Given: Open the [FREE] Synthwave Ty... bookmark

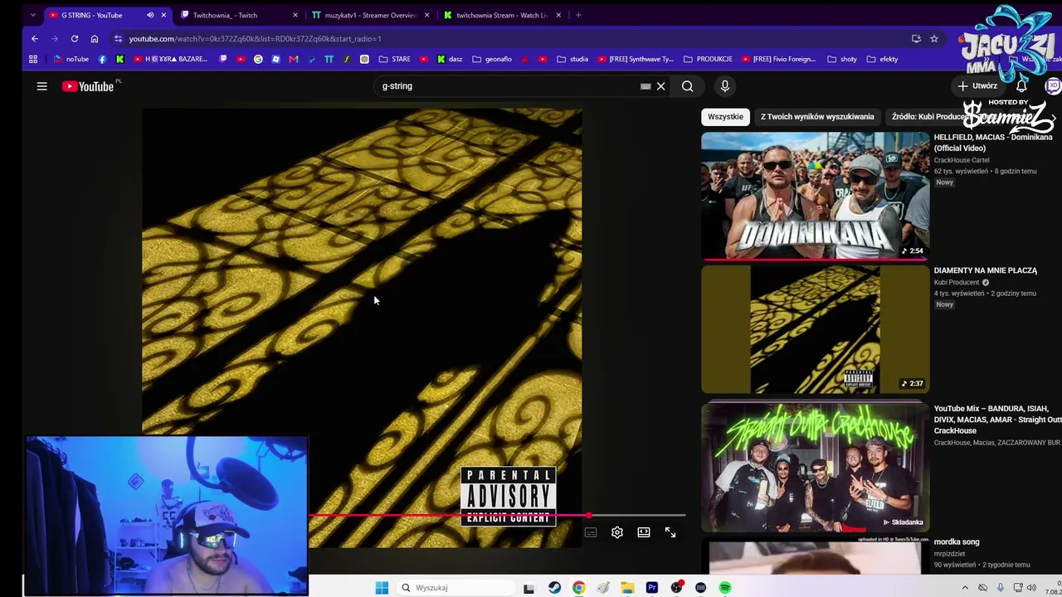Looking at the screenshot, I should 635,59.
